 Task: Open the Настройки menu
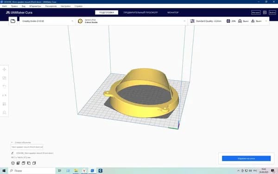[66, 6]
